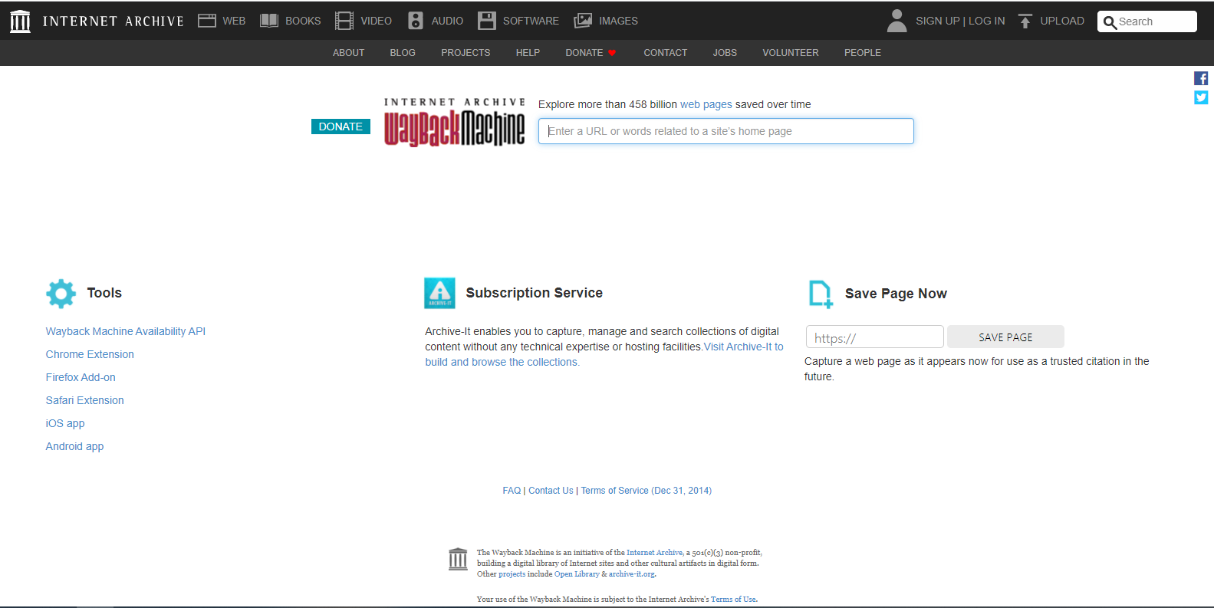Open the 'web pages' link
The height and width of the screenshot is (608, 1214).
click(706, 104)
